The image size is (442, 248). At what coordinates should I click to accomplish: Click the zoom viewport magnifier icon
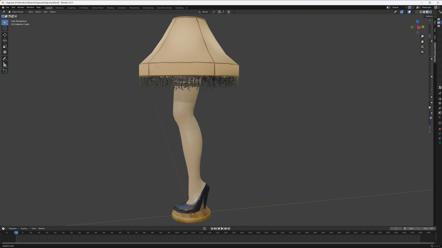pyautogui.click(x=422, y=36)
